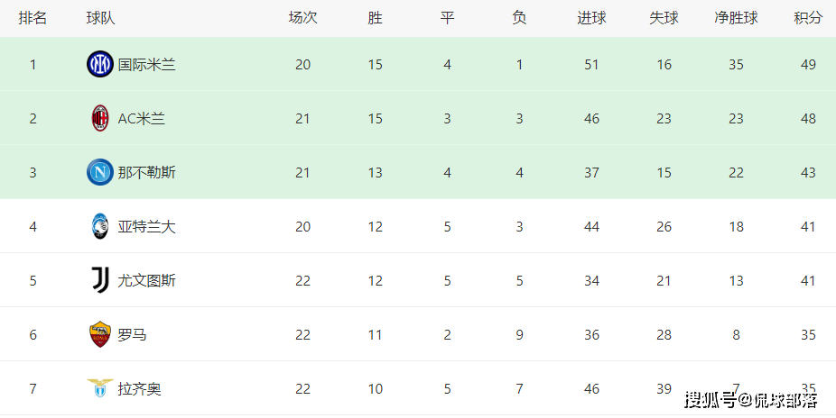Click the 搜狐号@侃球部落 watermark
The image size is (836, 418).
coord(751,401)
